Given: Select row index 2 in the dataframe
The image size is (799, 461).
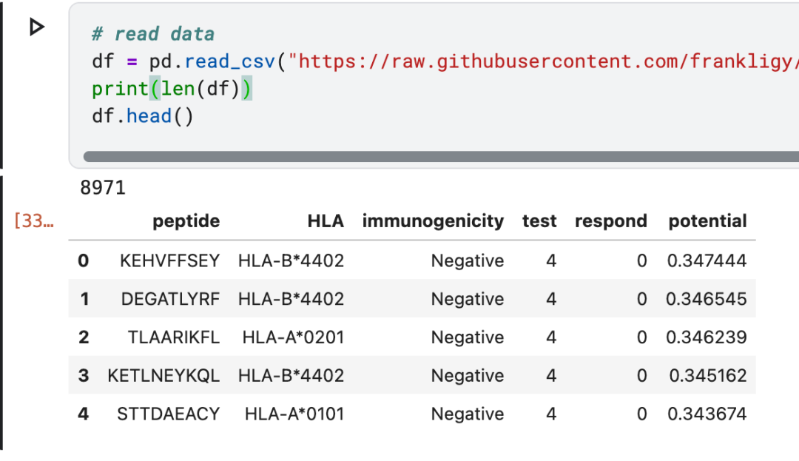Looking at the screenshot, I should [84, 337].
